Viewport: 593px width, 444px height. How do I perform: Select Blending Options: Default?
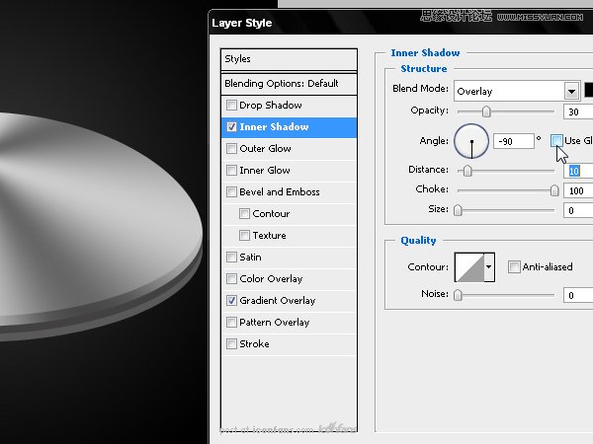point(289,84)
